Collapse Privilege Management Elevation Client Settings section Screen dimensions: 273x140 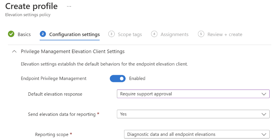14,52
